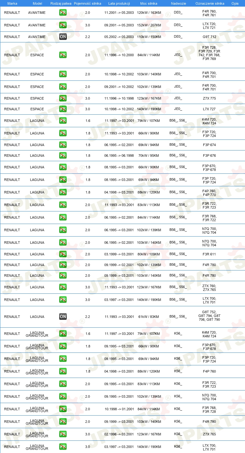Click the Oznaczenie silnika column header
Screen dimensions: 245x453
tap(210, 3)
